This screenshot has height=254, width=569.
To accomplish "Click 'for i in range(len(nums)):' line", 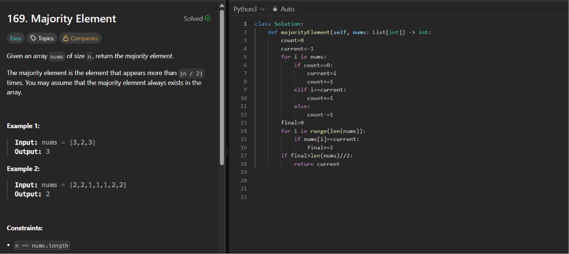I will (323, 131).
